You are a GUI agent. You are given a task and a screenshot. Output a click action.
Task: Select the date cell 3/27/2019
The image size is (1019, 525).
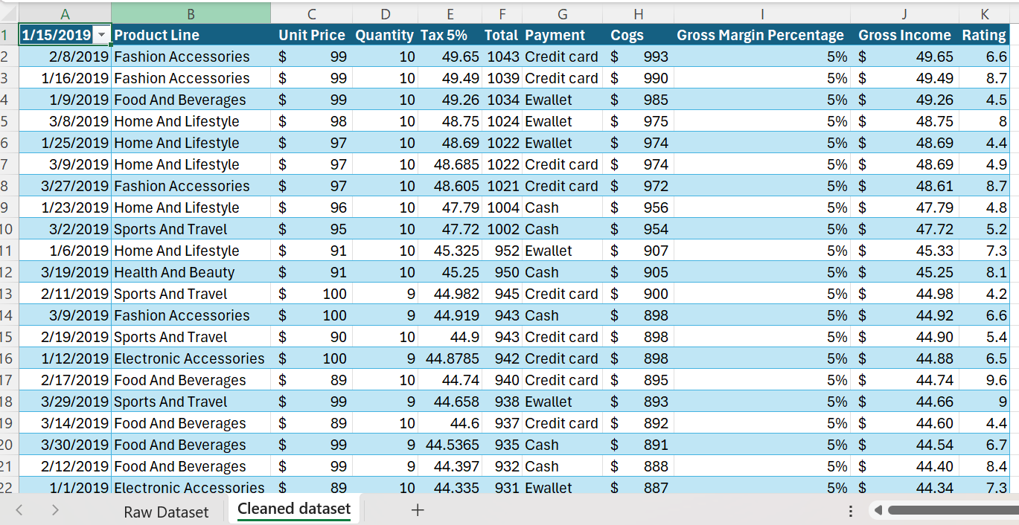click(x=65, y=186)
